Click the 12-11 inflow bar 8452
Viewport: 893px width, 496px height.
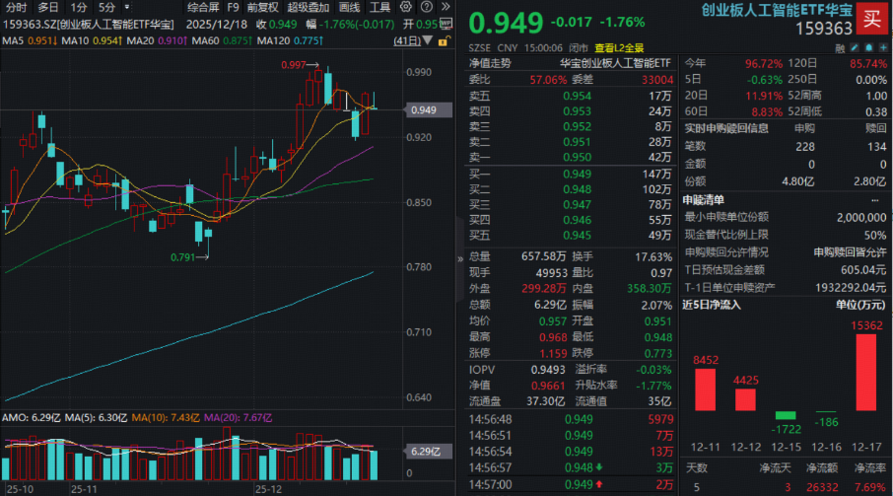pos(705,390)
